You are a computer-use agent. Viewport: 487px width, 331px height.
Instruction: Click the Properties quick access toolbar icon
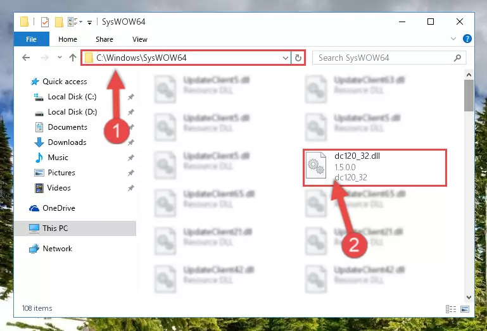pyautogui.click(x=45, y=22)
